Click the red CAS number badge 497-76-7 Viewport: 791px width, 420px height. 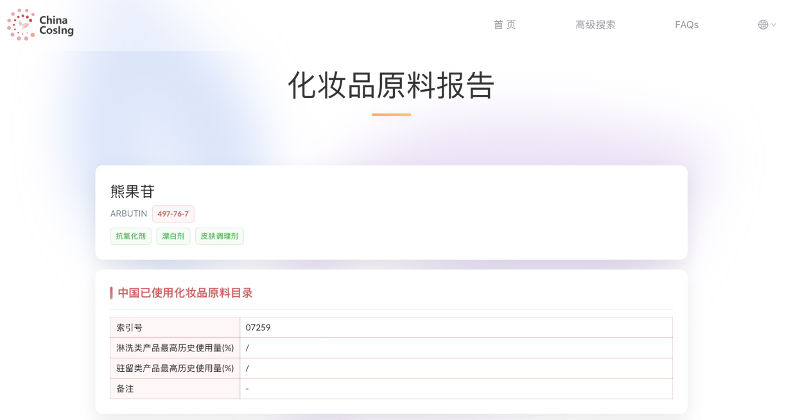[x=173, y=214]
